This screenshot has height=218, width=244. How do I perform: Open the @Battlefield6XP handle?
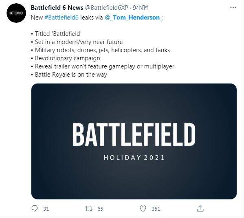tap(107, 8)
